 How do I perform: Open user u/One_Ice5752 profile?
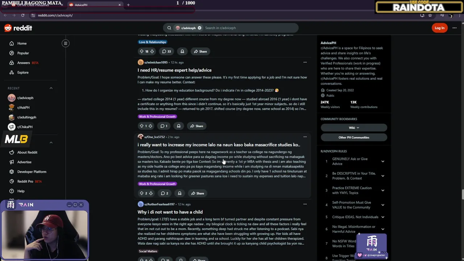tap(154, 137)
